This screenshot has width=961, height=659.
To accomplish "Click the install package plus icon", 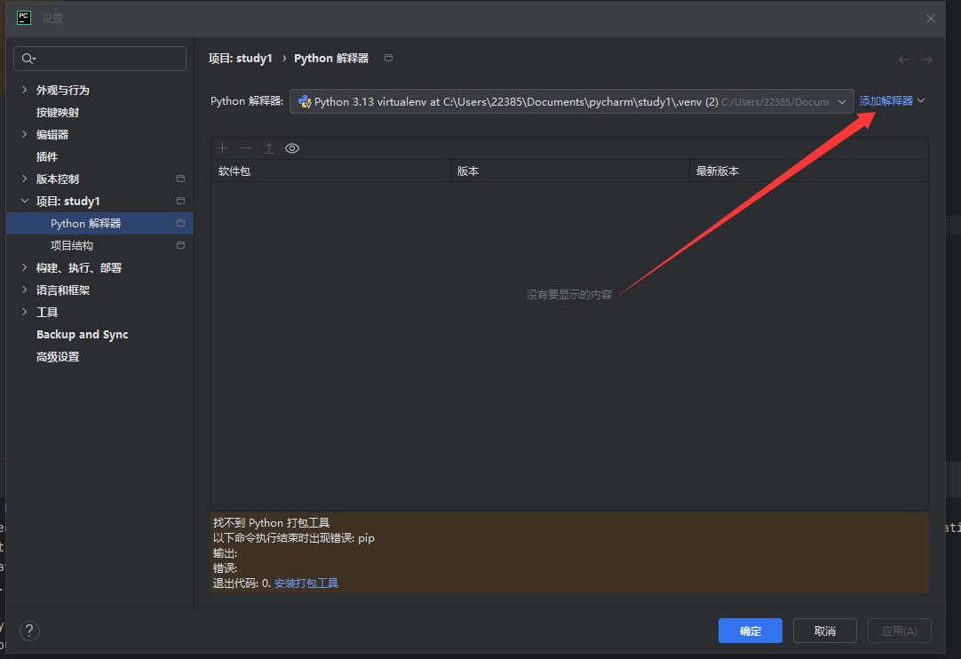I will click(x=222, y=147).
